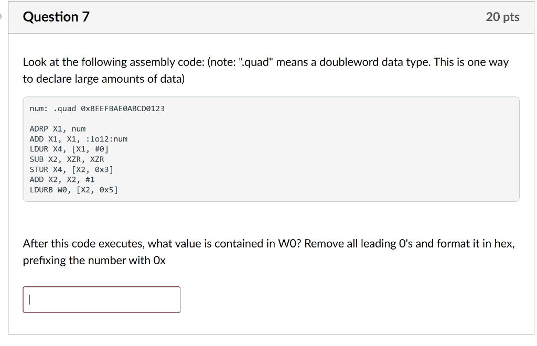Select the code block containing assembly instructions

point(271,148)
